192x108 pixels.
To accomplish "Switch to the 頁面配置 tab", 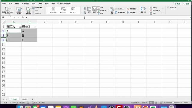I will pyautogui.click(x=25, y=4).
